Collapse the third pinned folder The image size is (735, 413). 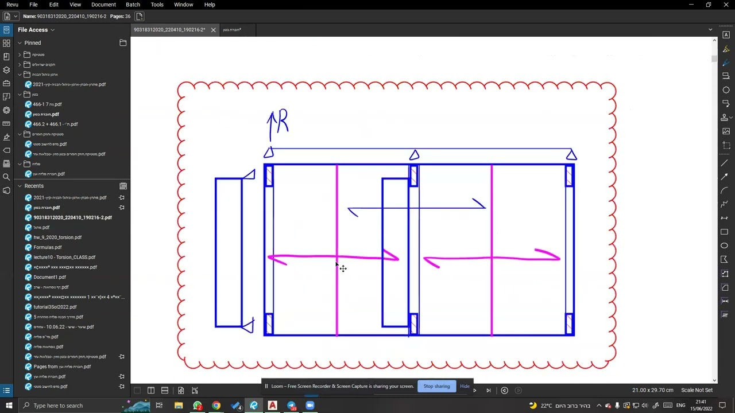[x=20, y=75]
